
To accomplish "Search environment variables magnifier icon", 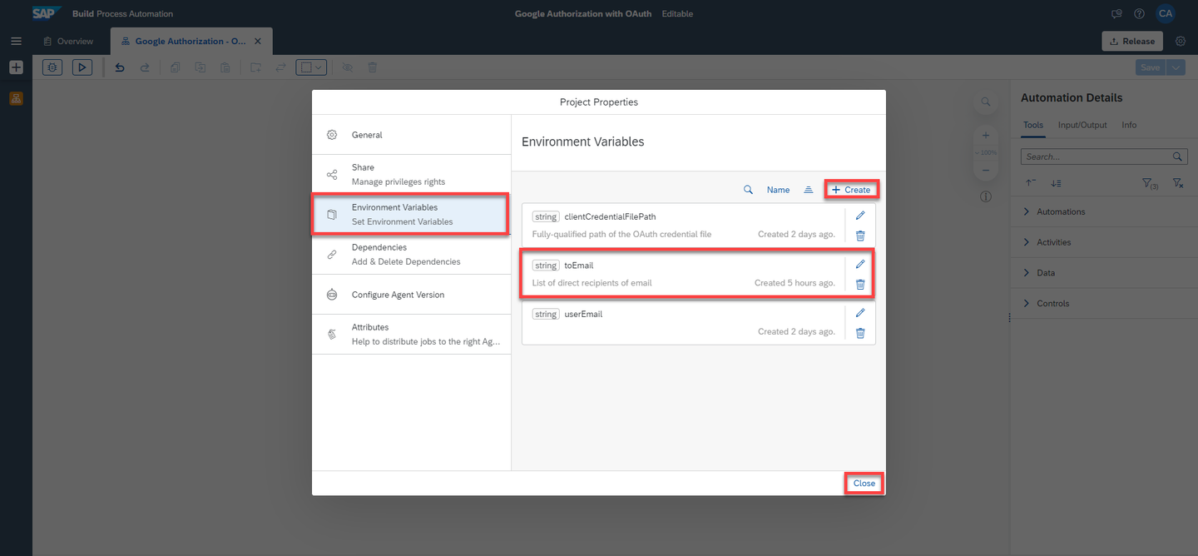I will click(x=748, y=190).
